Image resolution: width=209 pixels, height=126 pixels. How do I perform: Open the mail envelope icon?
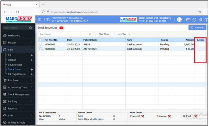pyautogui.click(x=188, y=20)
